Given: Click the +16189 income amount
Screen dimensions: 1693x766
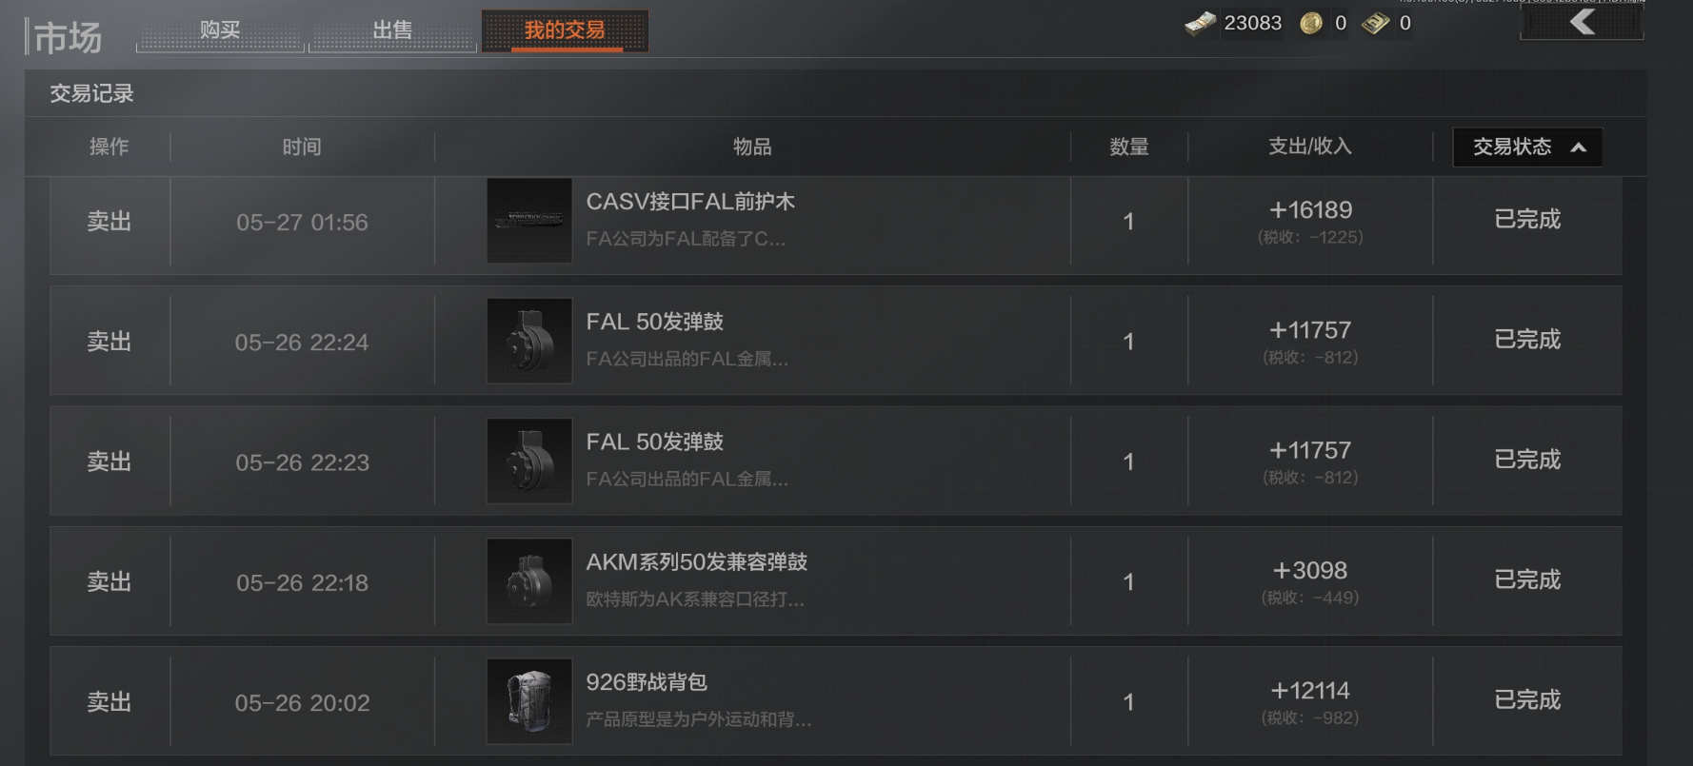Looking at the screenshot, I should pos(1310,210).
